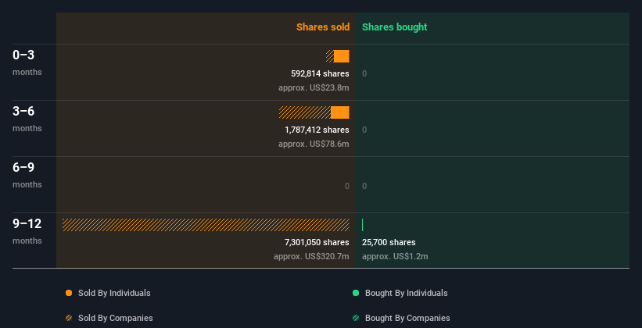
Task: Select the Shares bought column header
Action: tap(394, 27)
